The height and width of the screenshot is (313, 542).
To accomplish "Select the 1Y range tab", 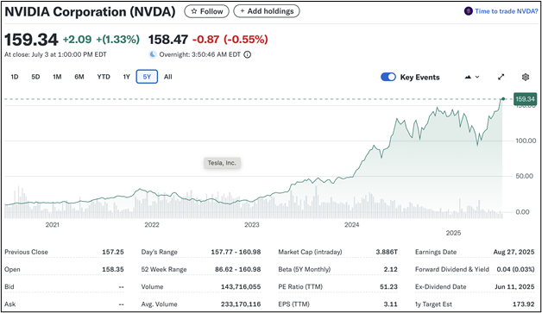I will pos(127,77).
